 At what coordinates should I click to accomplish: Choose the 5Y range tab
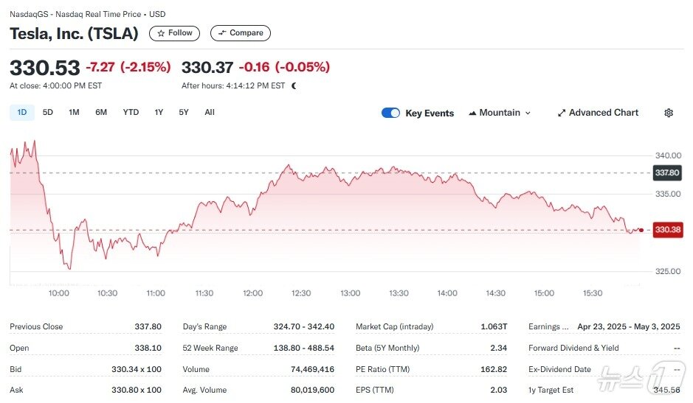tap(184, 112)
